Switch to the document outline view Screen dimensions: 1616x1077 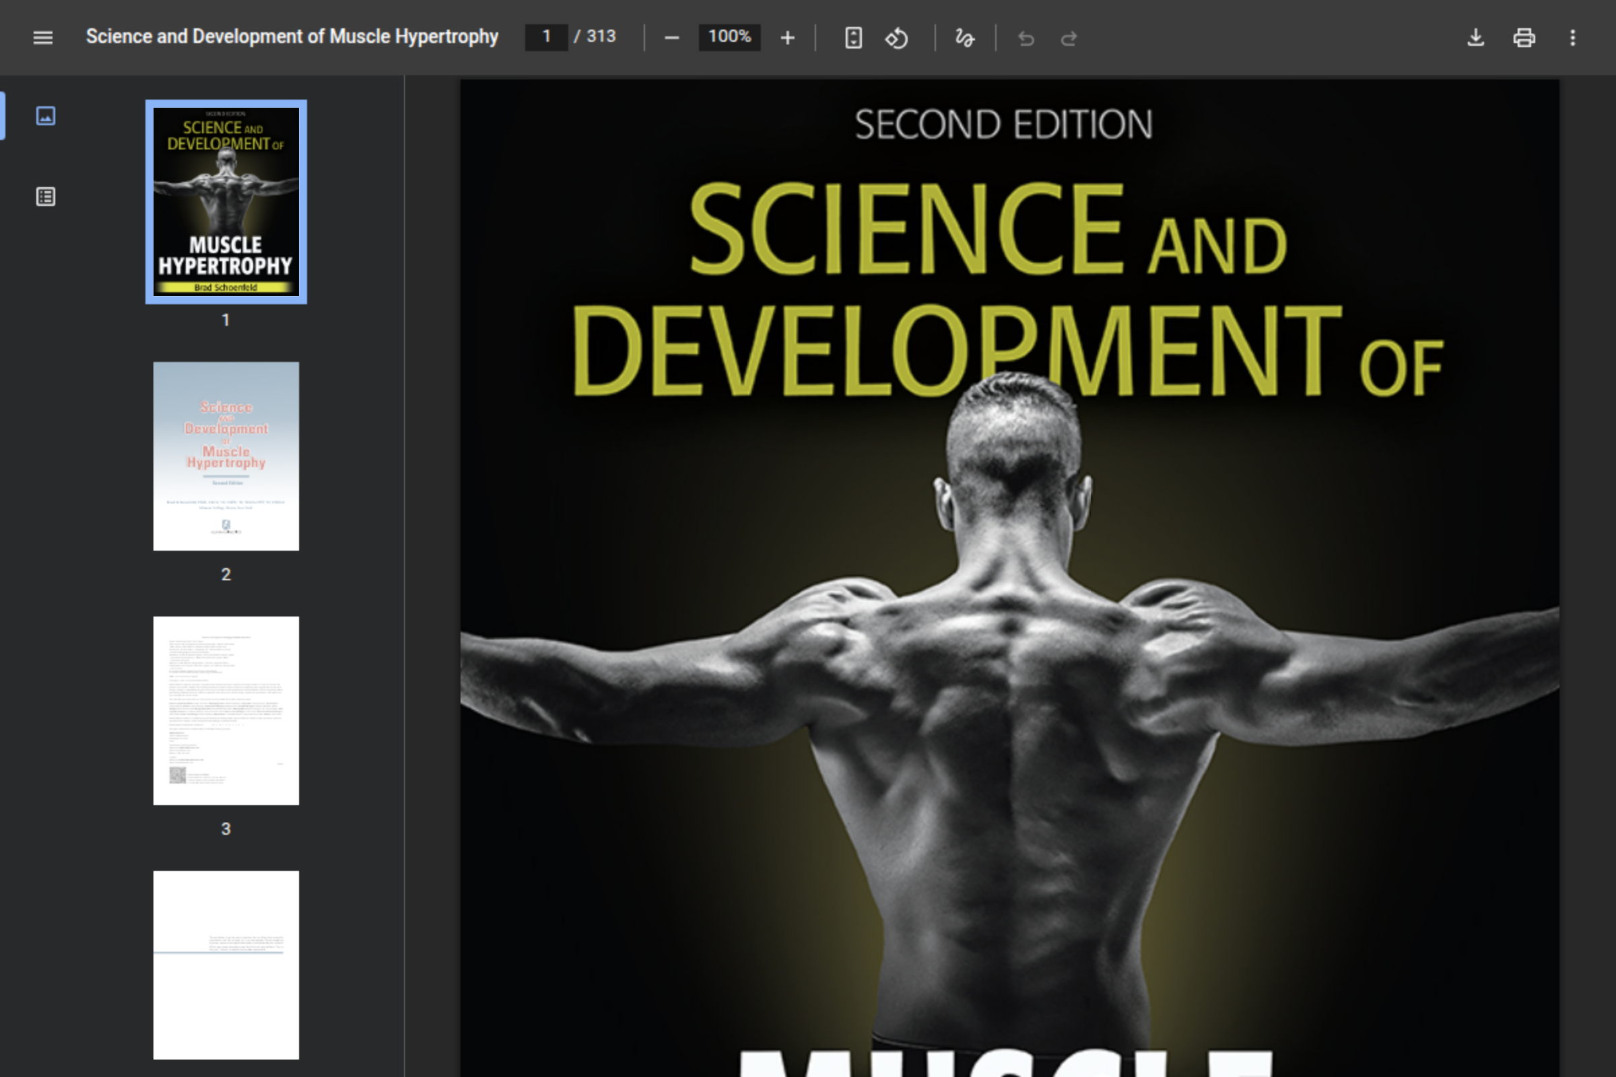pos(45,197)
